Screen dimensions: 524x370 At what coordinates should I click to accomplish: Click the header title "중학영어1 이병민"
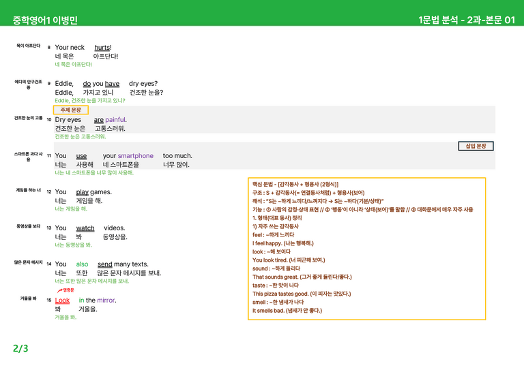45,20
